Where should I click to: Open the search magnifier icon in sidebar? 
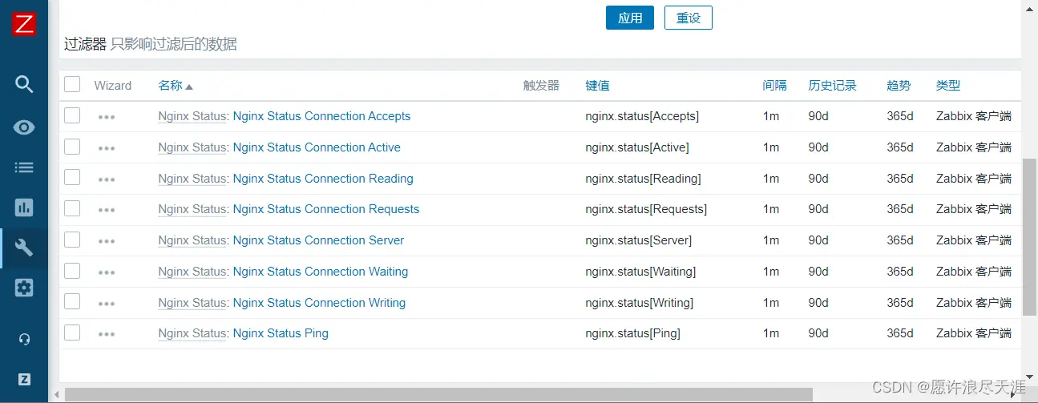24,84
